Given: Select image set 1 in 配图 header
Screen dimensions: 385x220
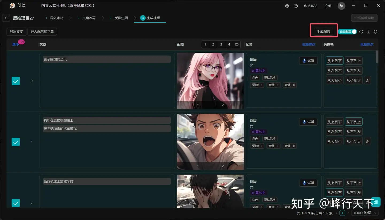Looking at the screenshot, I should point(205,44).
